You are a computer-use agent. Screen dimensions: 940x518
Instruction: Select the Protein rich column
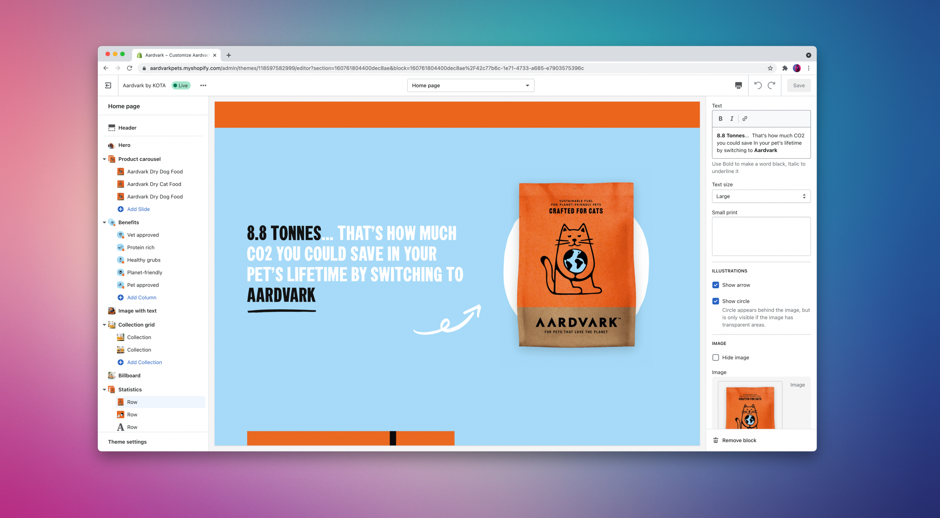141,248
